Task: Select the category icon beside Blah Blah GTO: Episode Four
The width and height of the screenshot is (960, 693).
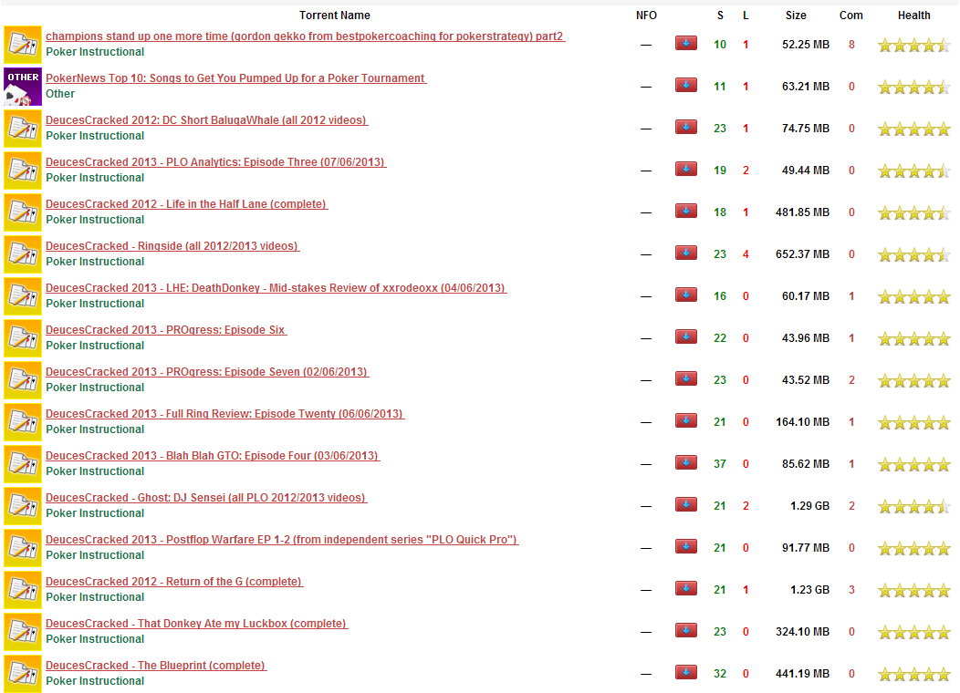Action: pos(23,464)
